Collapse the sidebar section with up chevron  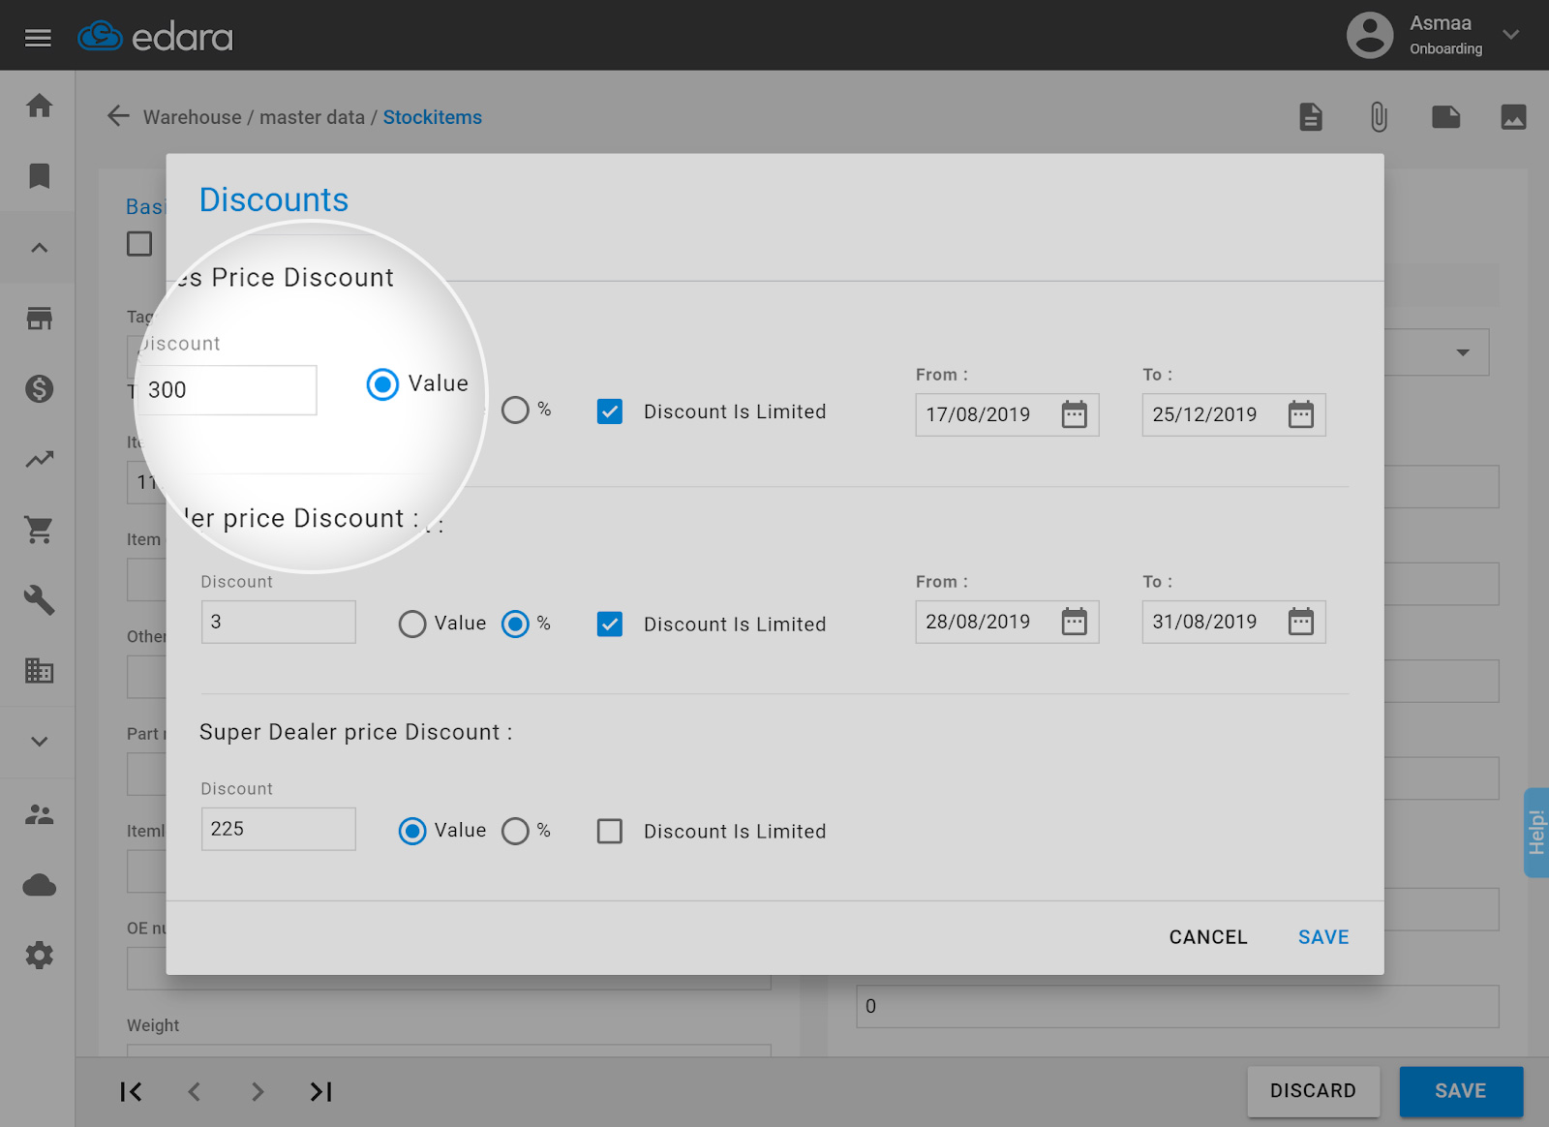click(39, 248)
